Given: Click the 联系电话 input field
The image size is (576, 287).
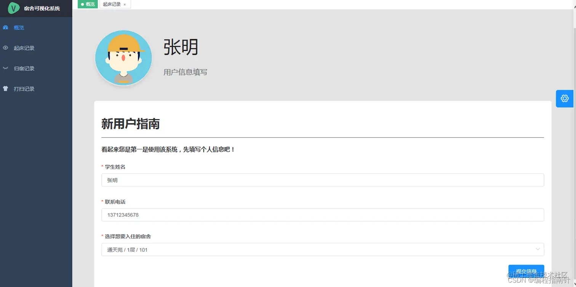Looking at the screenshot, I should pos(323,215).
